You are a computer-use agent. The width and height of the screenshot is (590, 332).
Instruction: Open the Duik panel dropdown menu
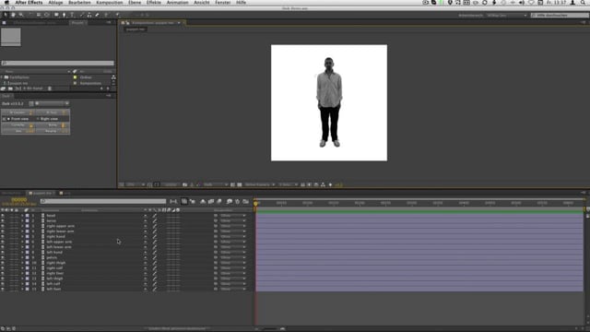pos(52,103)
